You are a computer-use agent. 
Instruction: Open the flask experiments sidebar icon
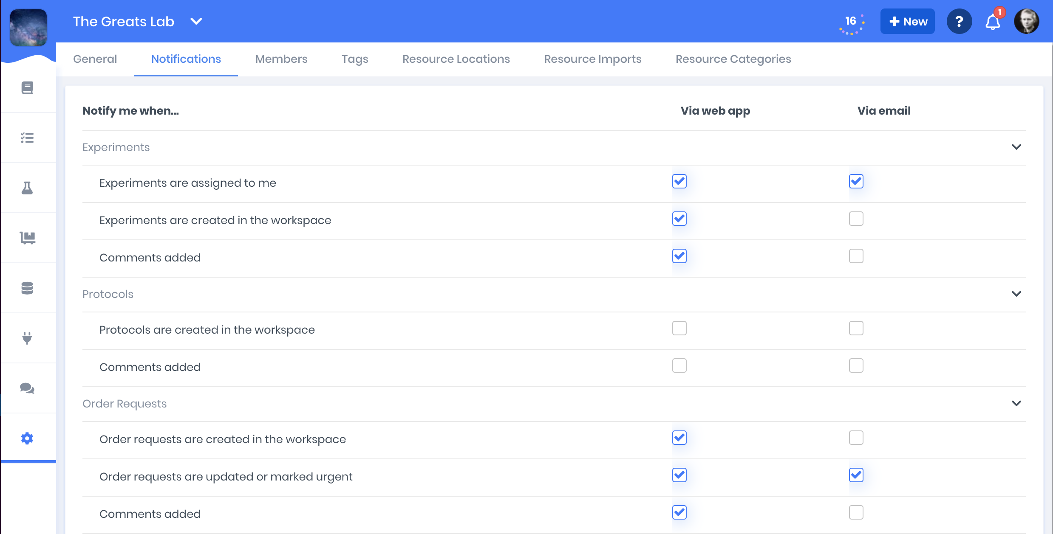tap(27, 188)
